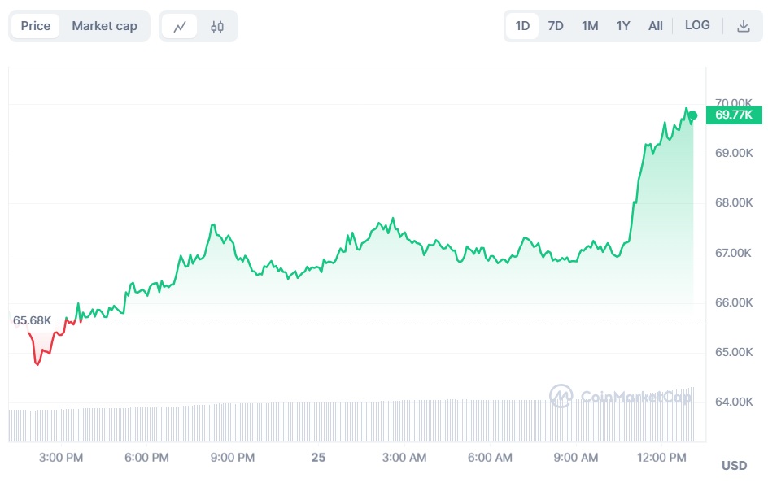Show the All time range

pyautogui.click(x=656, y=26)
